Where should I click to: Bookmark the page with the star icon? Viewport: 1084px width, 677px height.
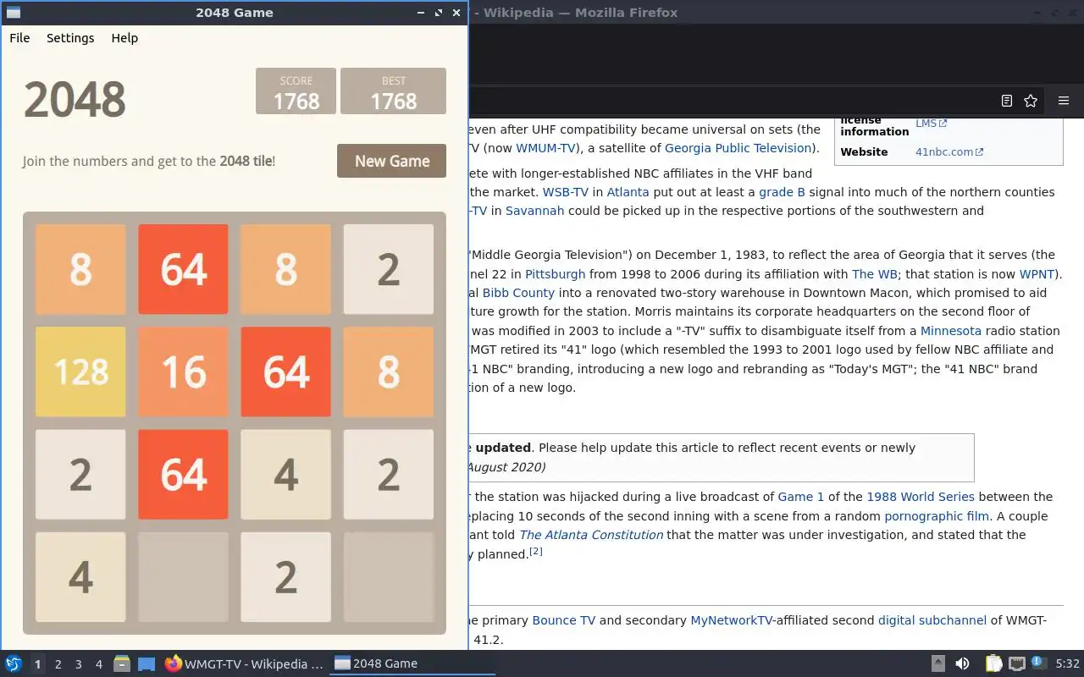point(1031,101)
